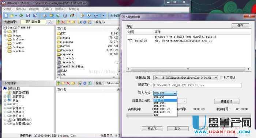Image resolution: width=256 pixels, height=138 pixels.
Task: Click the green Up arrow in the 本地目录 toolbar
Action: 58,83
